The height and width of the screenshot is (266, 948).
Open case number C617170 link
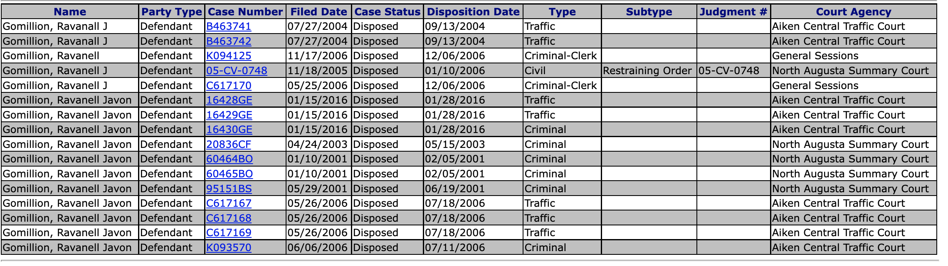[x=229, y=86]
